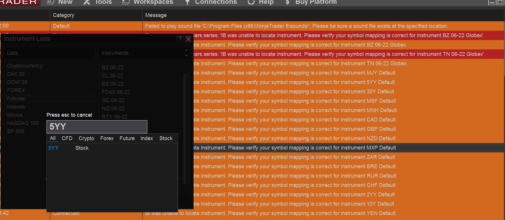Click the Instruments list vertical scrollbar
Image resolution: width=505 pixels, height=220 pixels.
pyautogui.click(x=186, y=129)
